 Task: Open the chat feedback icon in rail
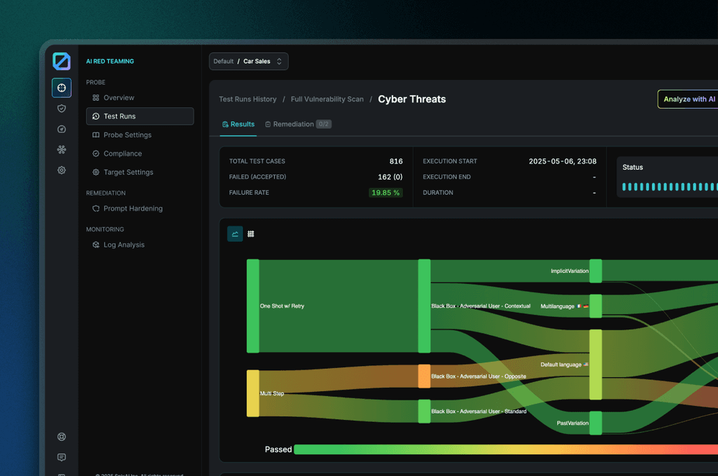(x=62, y=457)
